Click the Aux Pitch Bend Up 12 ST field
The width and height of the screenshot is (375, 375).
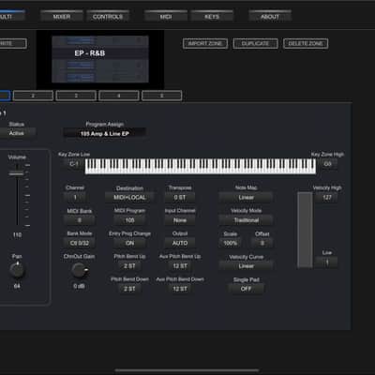click(x=180, y=266)
